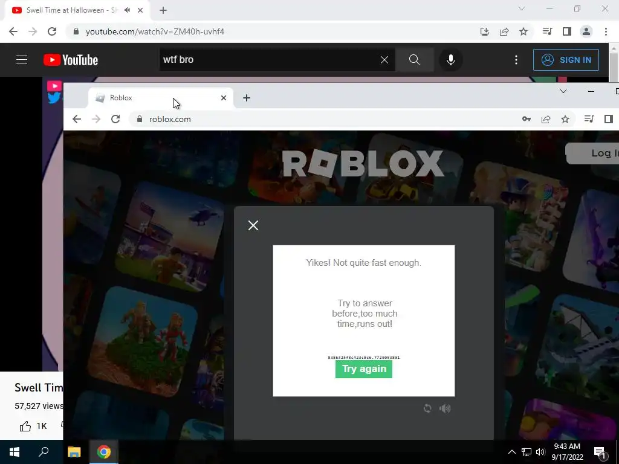Reload the YouTube page
This screenshot has height=464, width=619.
tap(52, 31)
